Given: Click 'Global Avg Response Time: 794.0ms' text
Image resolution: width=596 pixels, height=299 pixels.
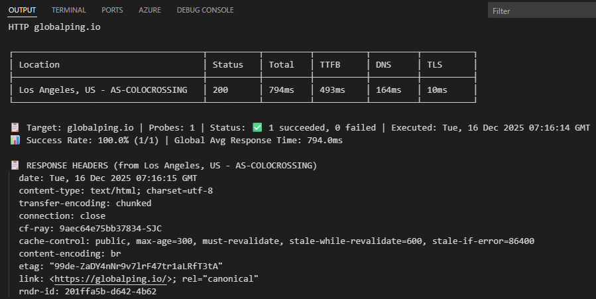Looking at the screenshot, I should coord(259,140).
